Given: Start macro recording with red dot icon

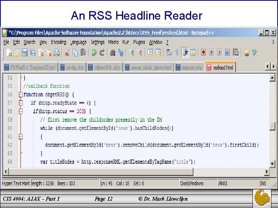Looking at the screenshot, I should tap(203, 52).
